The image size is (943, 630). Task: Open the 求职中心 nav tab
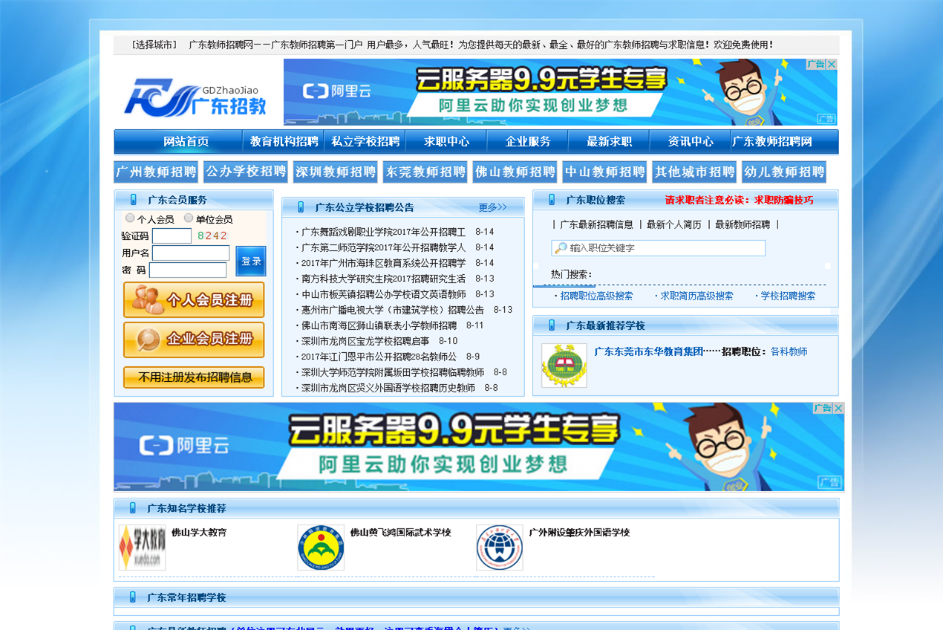[x=447, y=142]
